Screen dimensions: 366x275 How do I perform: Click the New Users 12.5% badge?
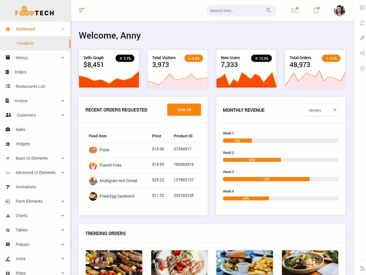point(261,58)
